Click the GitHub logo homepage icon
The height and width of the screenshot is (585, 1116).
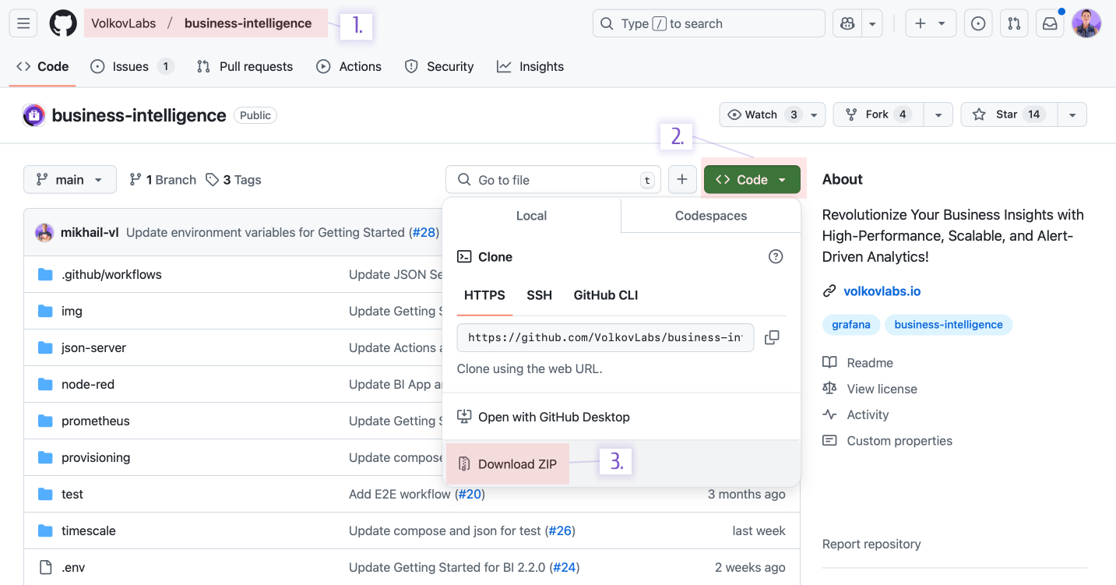[x=63, y=23]
